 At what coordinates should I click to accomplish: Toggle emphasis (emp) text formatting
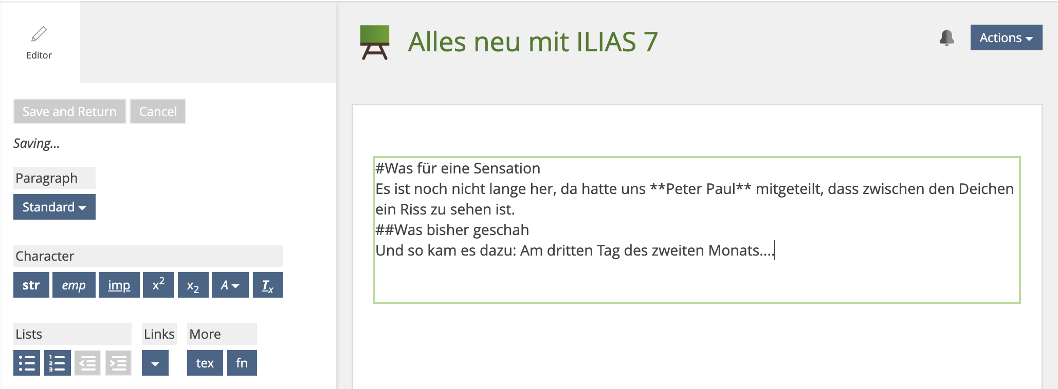click(x=74, y=285)
